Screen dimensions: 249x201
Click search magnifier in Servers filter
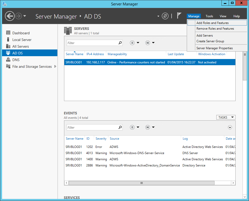(x=120, y=43)
